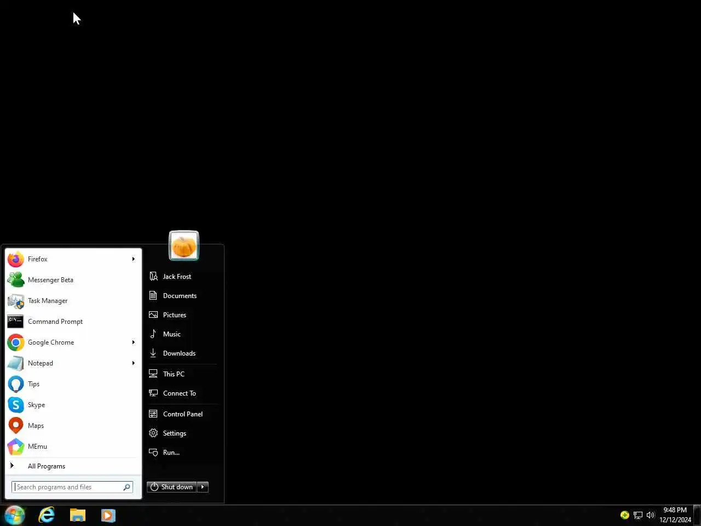Open the Music link
The image size is (701, 526).
(x=172, y=334)
